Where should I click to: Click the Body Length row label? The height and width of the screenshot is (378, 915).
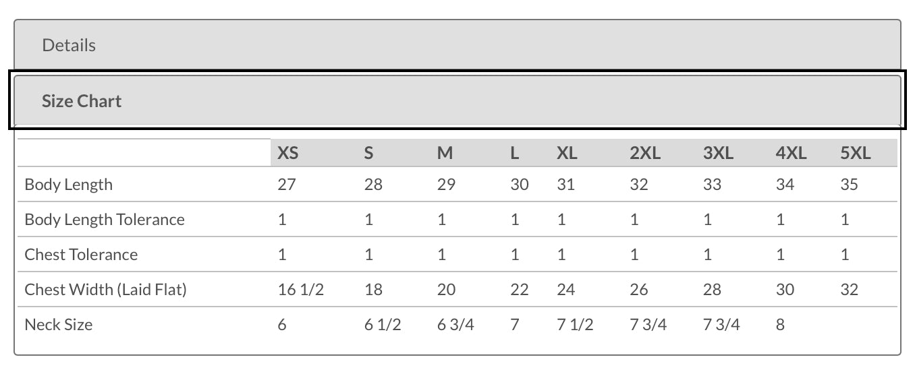pos(69,185)
